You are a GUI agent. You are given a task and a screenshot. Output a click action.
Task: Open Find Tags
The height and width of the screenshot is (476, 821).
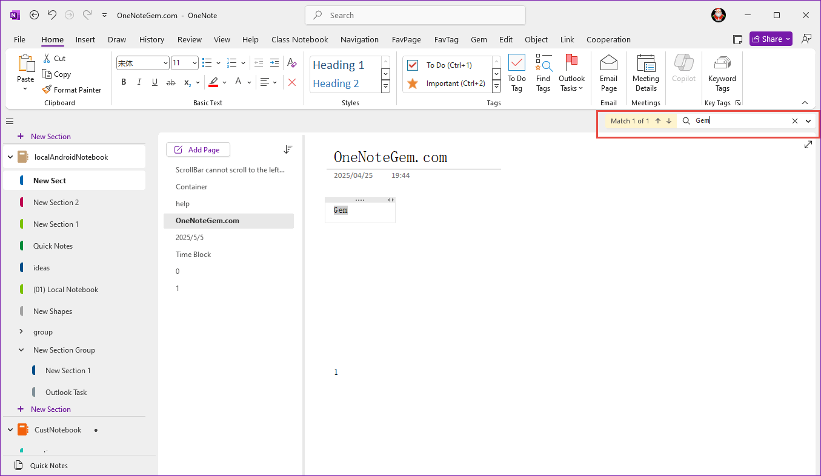(543, 73)
